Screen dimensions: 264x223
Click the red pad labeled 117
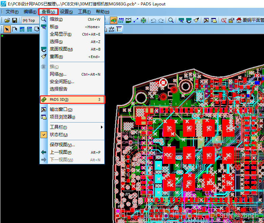tap(169, 128)
